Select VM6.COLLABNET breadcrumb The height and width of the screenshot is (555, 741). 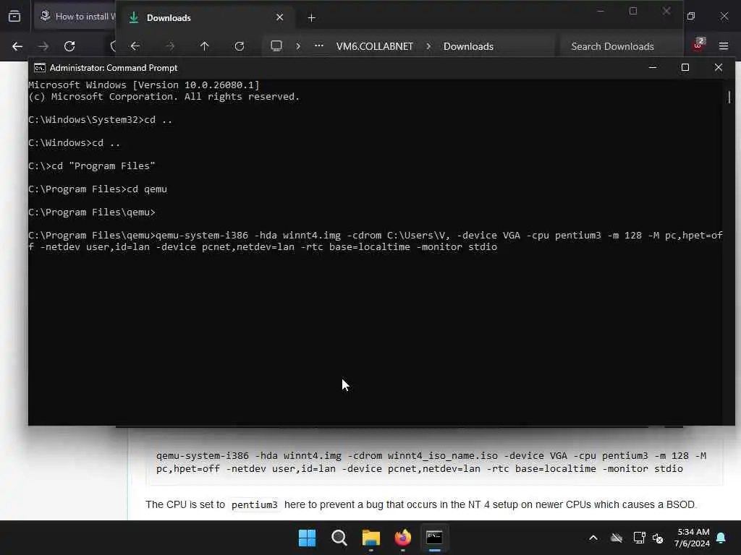(x=375, y=46)
